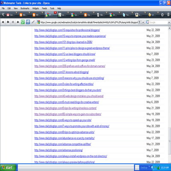171x171 pixels.
Task: Open the View menu
Action: pos(16,9)
